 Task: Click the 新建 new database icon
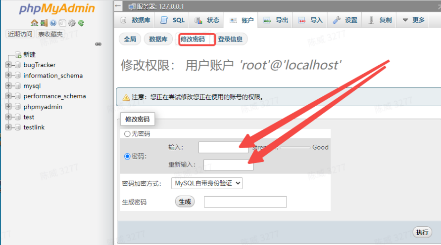point(18,55)
